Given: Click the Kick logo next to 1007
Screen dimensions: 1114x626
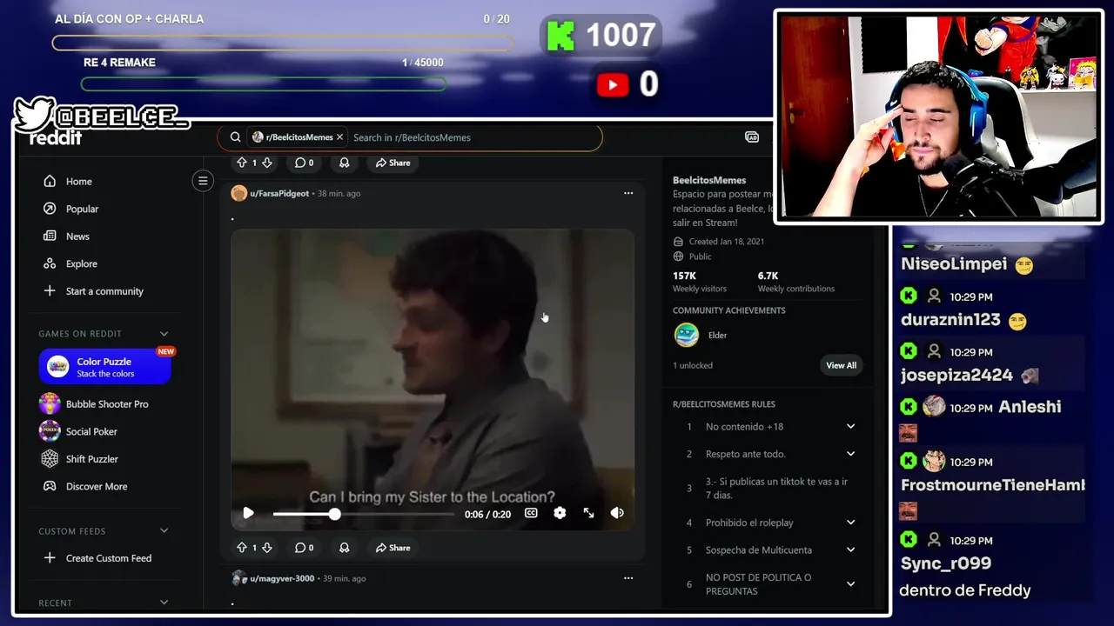Looking at the screenshot, I should 560,36.
